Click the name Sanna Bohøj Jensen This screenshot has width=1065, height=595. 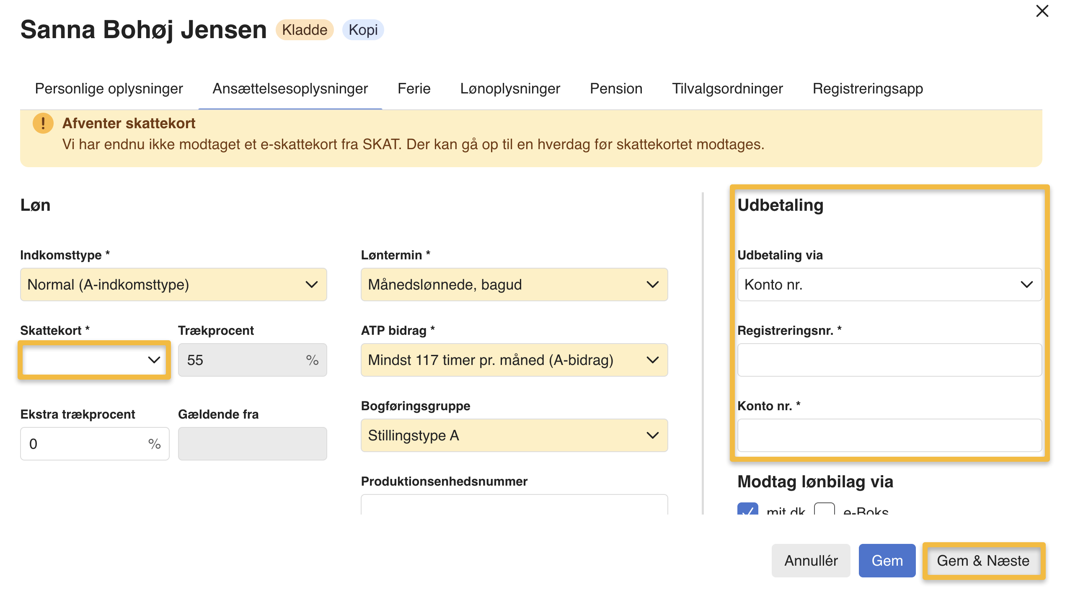point(143,30)
